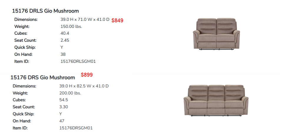Image resolution: width=282 pixels, height=137 pixels.
Task: Click the $899 red price label
Action: coord(87,75)
